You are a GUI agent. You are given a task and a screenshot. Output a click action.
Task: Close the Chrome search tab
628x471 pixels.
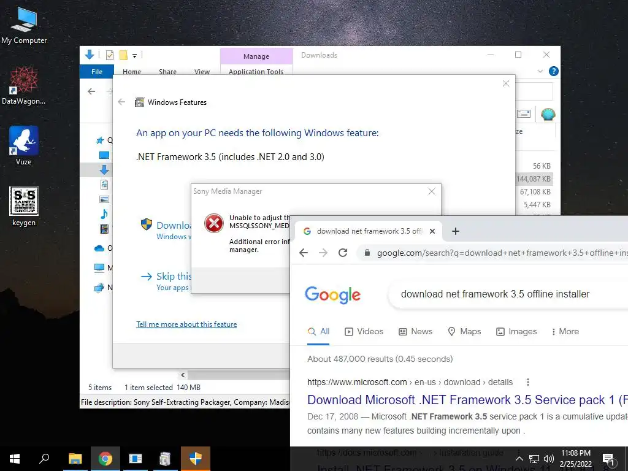click(x=432, y=231)
